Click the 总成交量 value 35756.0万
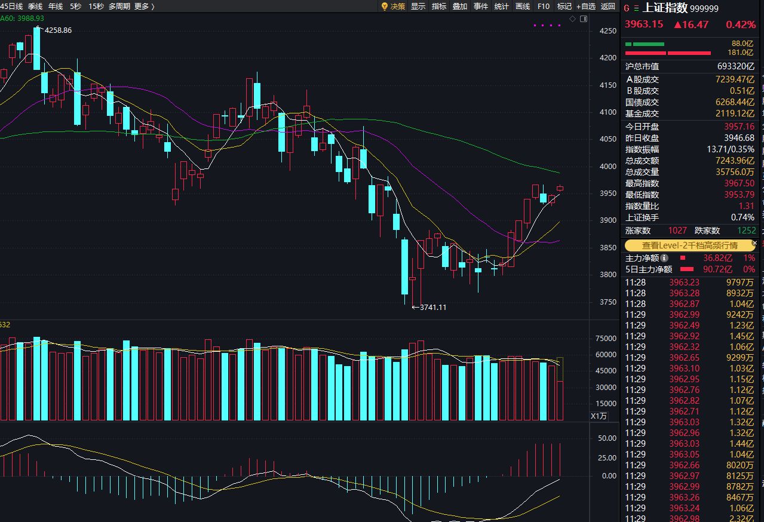This screenshot has height=522, width=764. pyautogui.click(x=734, y=172)
